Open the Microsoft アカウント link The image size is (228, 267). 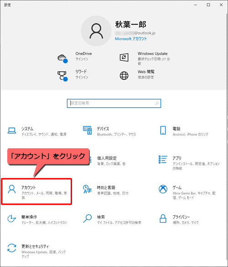pos(131,39)
